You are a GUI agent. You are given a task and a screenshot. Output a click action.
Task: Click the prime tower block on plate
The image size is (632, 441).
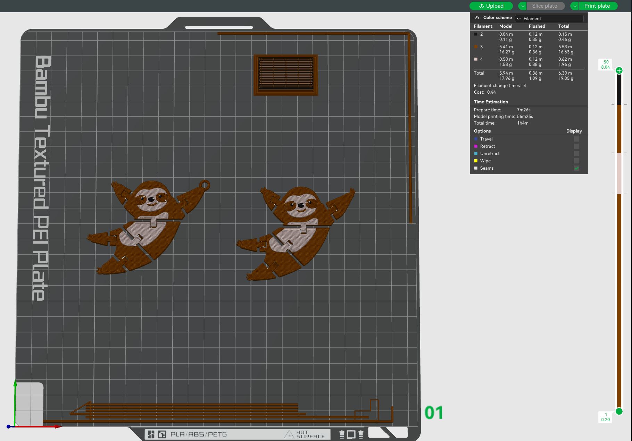point(286,75)
